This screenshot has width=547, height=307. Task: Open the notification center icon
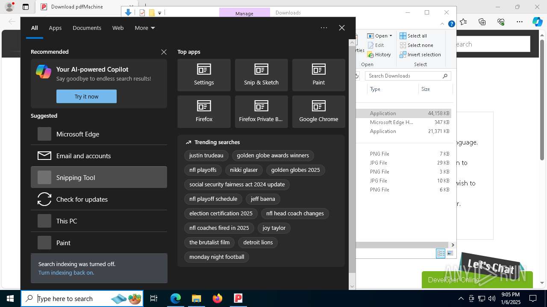tap(533, 298)
